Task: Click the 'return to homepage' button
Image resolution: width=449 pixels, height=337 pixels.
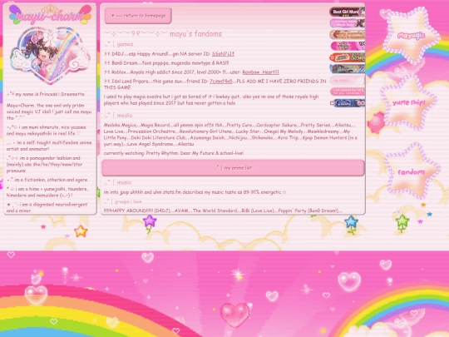Action: (138, 16)
